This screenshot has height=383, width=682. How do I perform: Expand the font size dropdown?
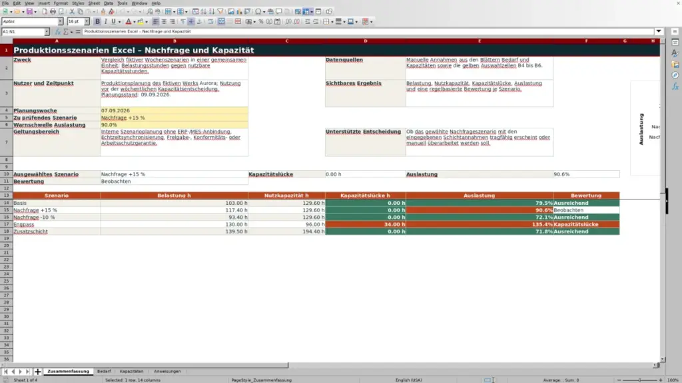[87, 22]
